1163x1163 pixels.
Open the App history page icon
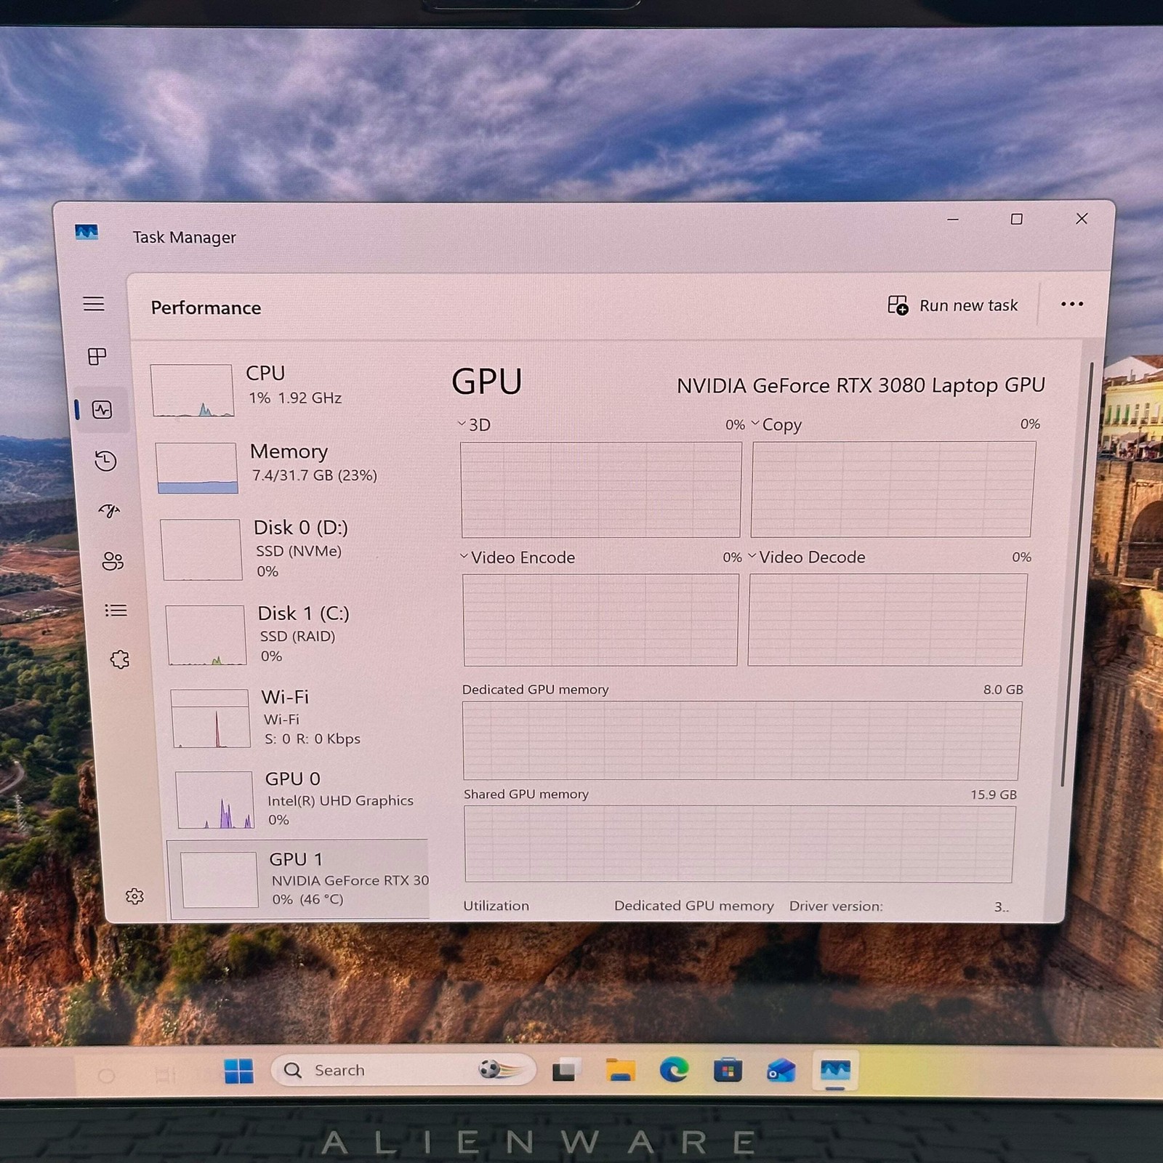point(106,461)
